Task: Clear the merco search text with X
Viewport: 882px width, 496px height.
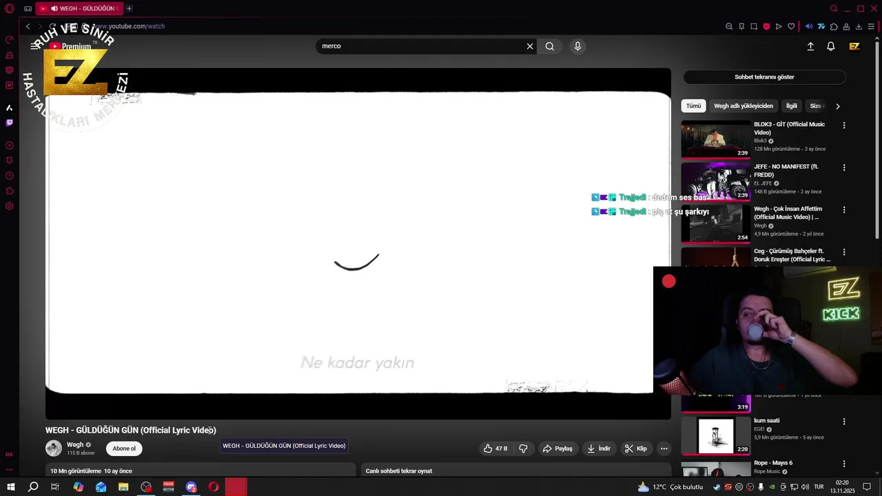Action: pyautogui.click(x=530, y=46)
